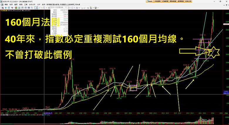This screenshot has width=229, height=125.
Task: Click the 月線 period label
Action: coord(226,113)
